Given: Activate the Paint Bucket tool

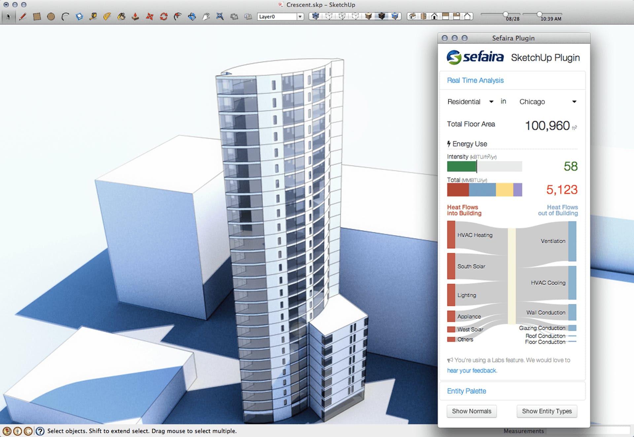Looking at the screenshot, I should pyautogui.click(x=121, y=16).
